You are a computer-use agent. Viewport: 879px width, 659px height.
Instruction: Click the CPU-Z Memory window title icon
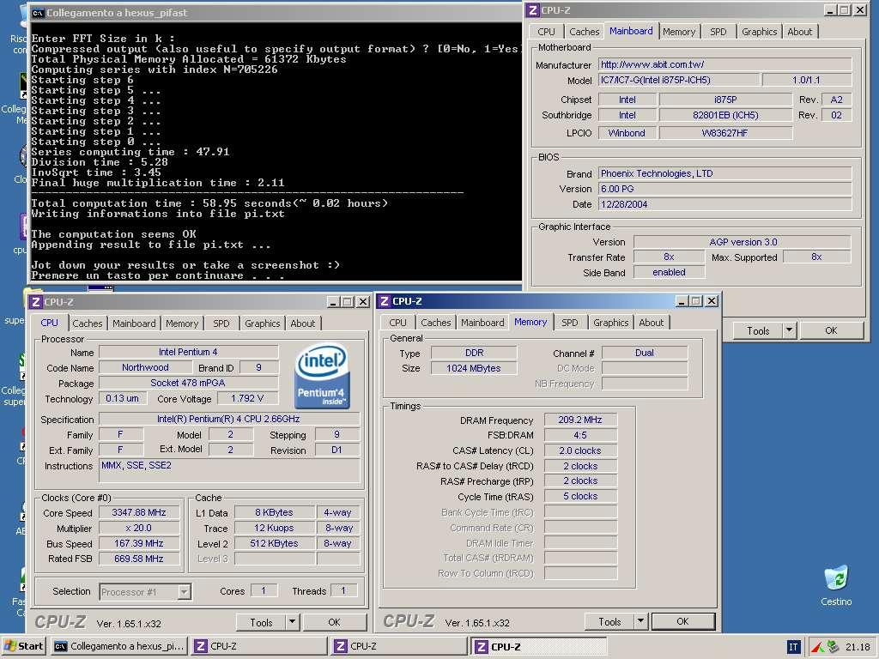[x=385, y=301]
